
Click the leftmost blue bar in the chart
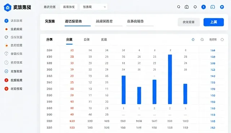coord(123,90)
